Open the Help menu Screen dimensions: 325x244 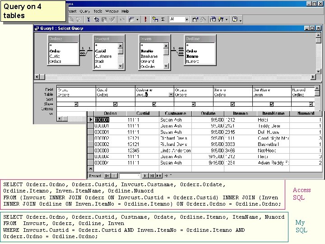125,11
